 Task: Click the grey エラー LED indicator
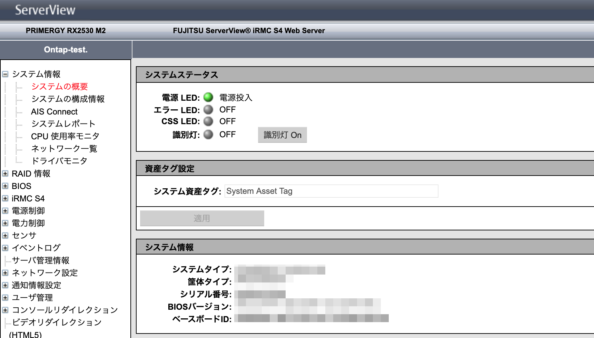pos(208,110)
